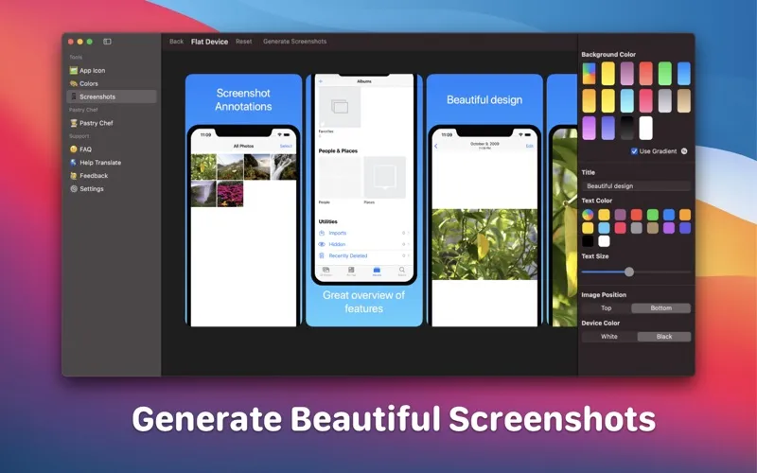Pick the white background color swatch
This screenshot has width=757, height=473.
click(646, 128)
